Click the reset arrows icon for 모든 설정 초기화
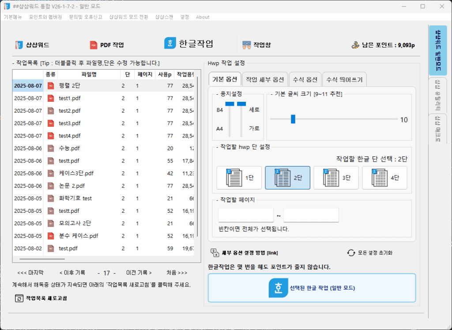The width and height of the screenshot is (452, 330). pyautogui.click(x=351, y=253)
